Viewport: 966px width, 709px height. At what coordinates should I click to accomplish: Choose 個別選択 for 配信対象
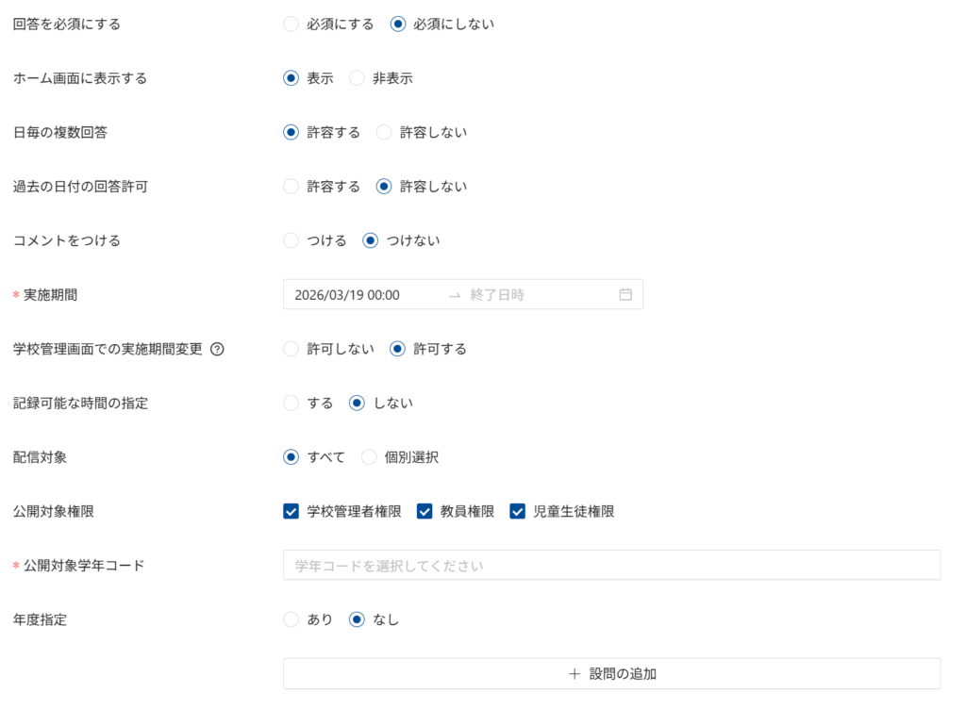pos(370,457)
